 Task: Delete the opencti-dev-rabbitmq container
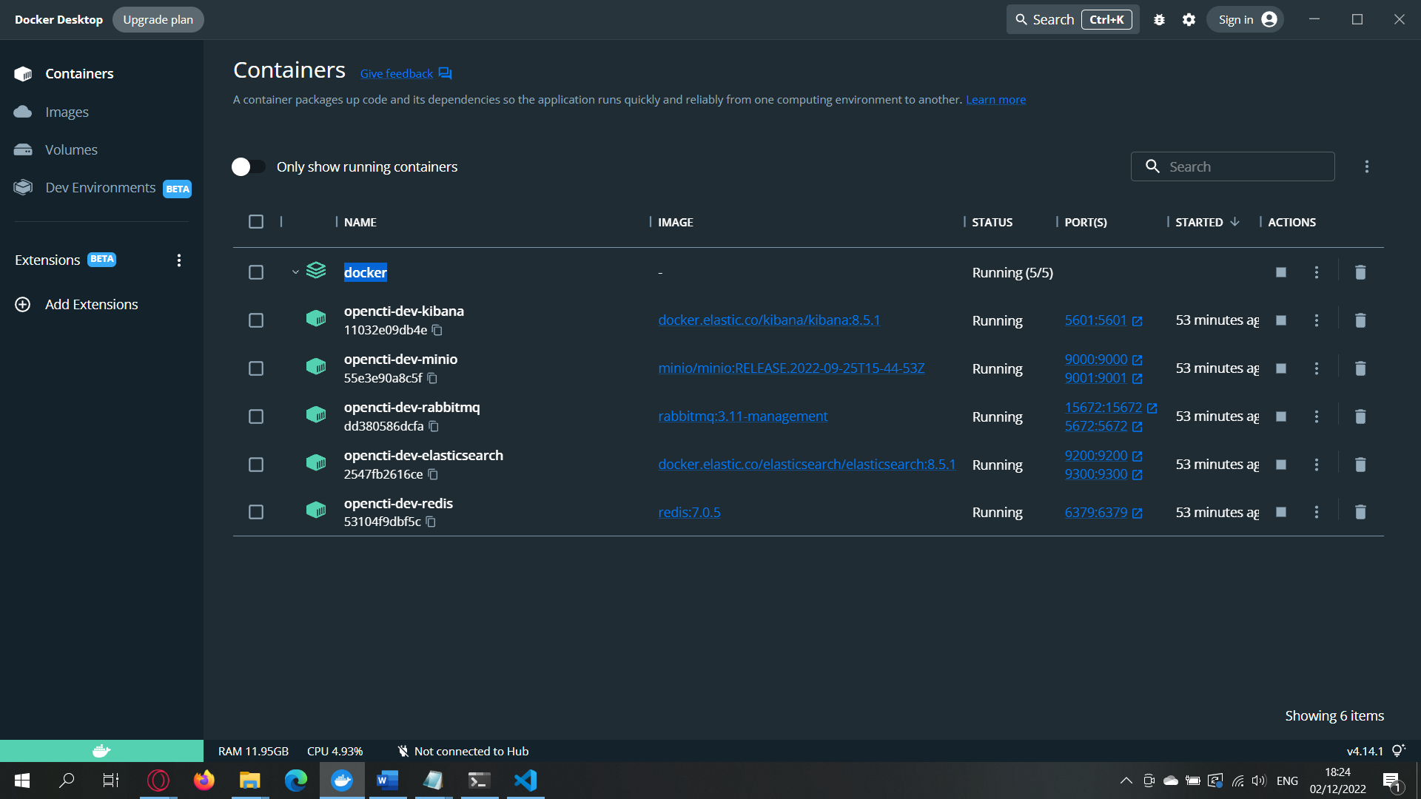[1360, 417]
